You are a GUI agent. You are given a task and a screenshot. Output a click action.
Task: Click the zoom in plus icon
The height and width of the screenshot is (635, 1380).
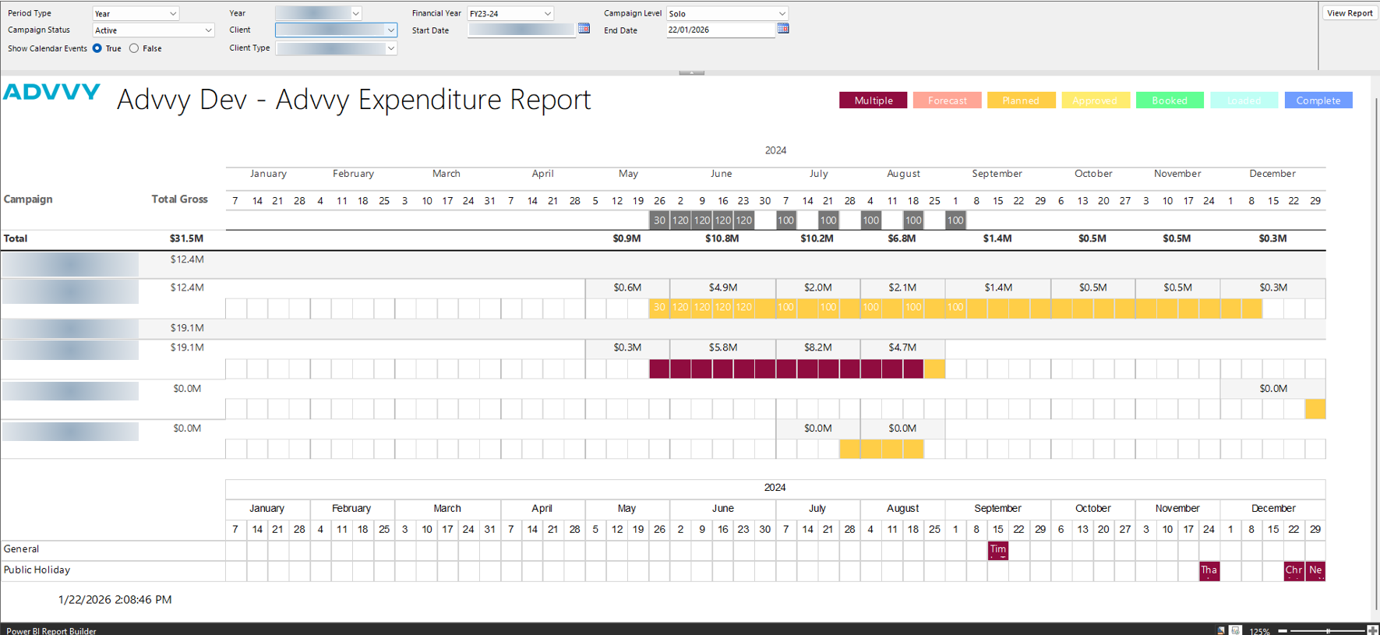(1372, 630)
